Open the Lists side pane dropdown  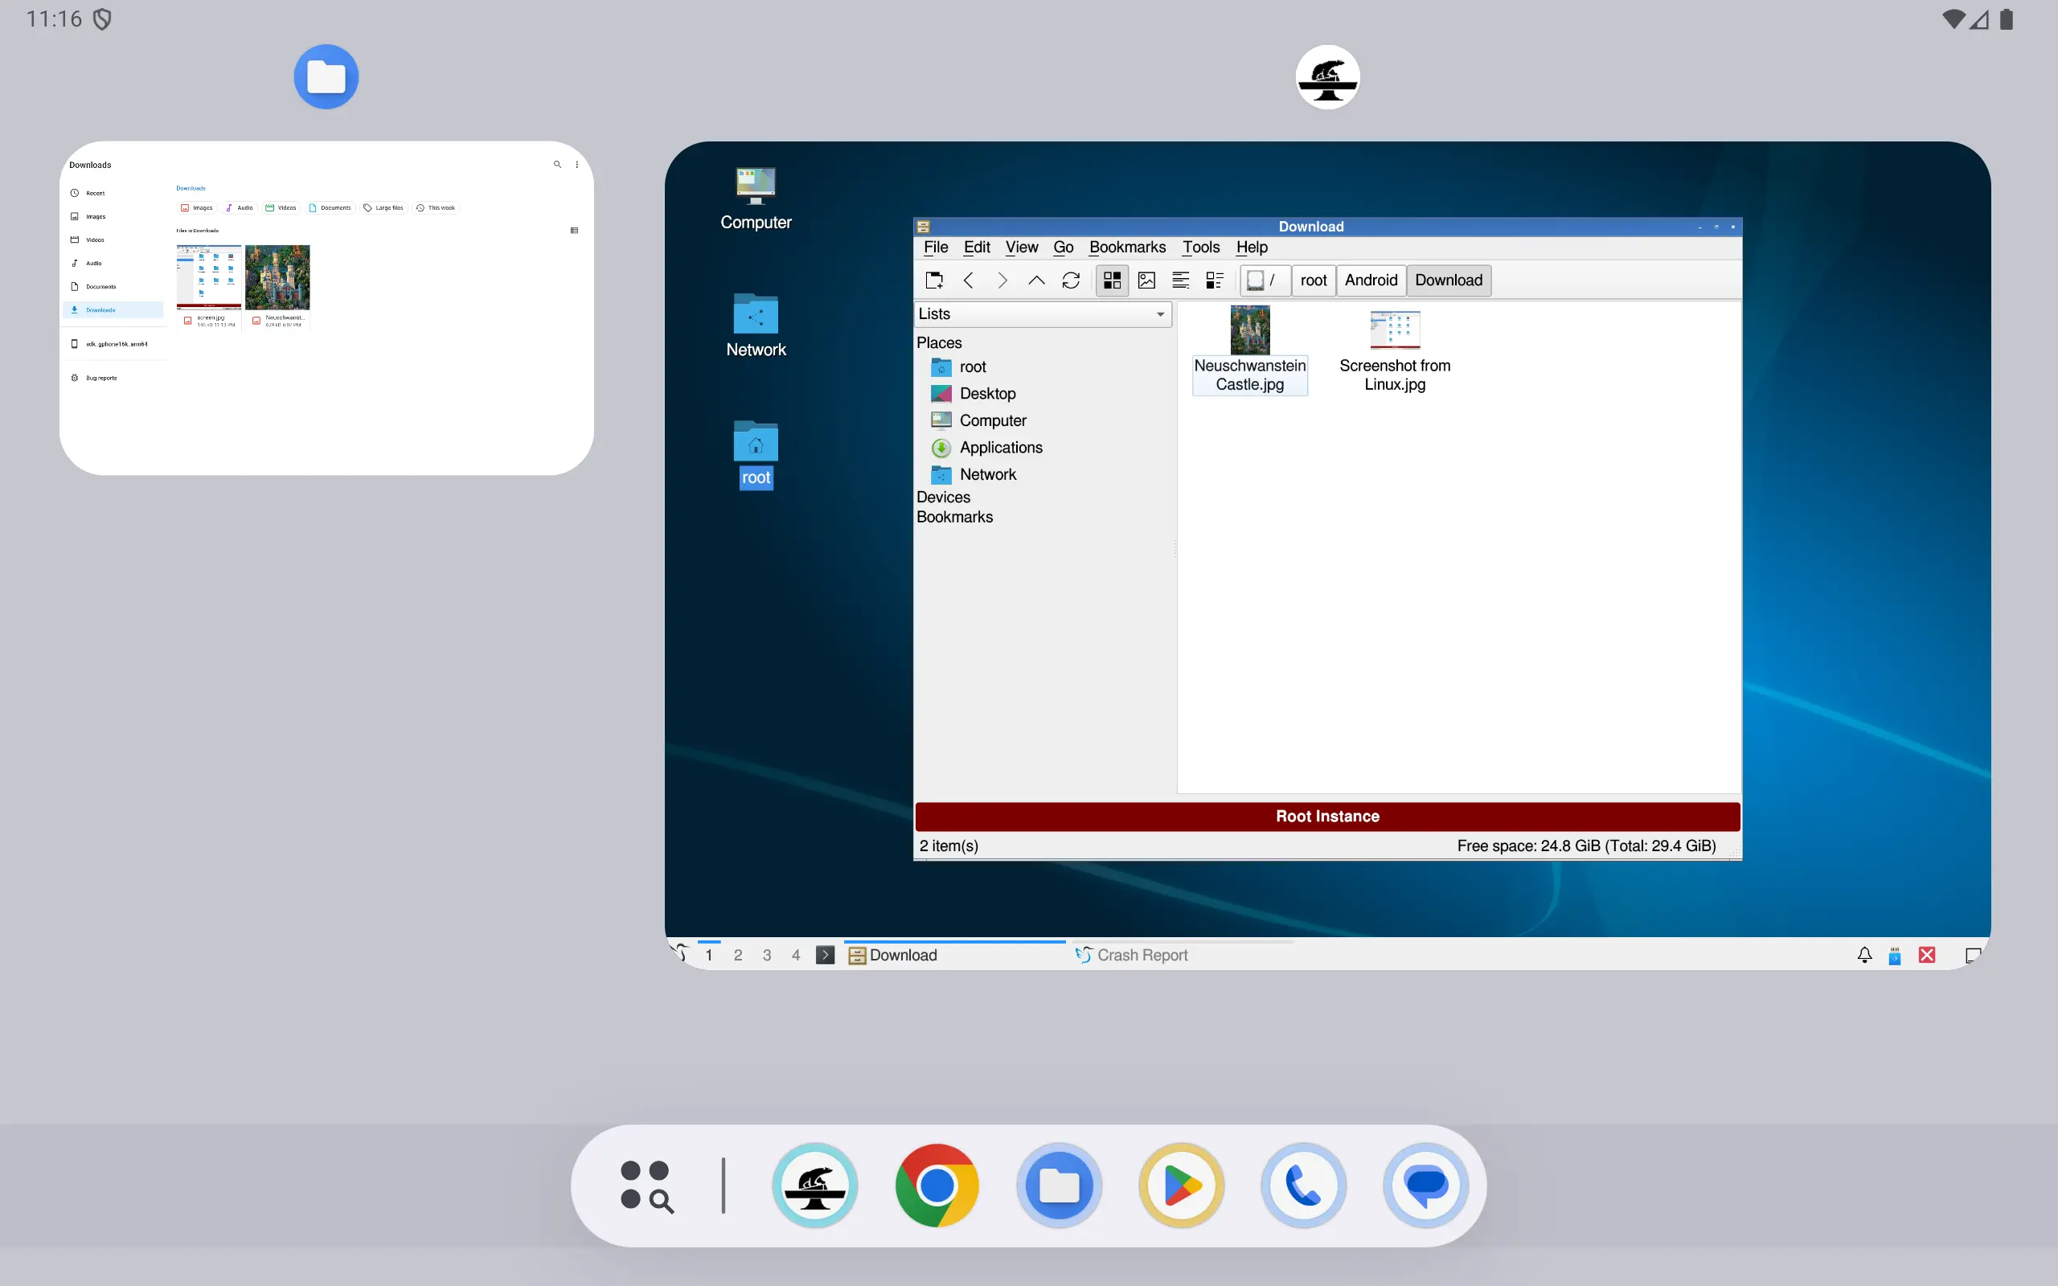point(1043,313)
